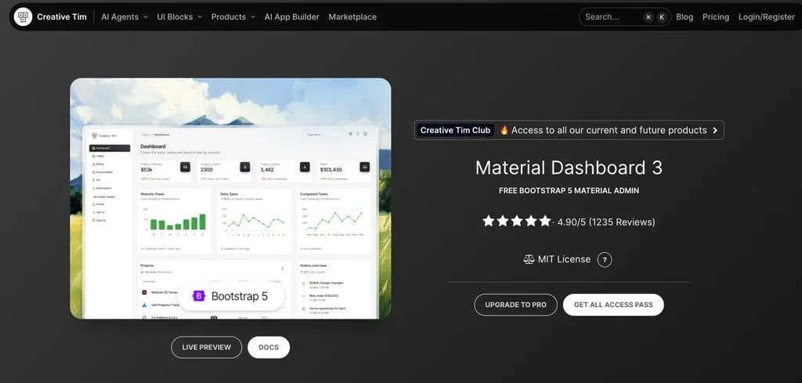Expand the UI Blocks dropdown menu
Screen dimensions: 802x383
pos(179,17)
